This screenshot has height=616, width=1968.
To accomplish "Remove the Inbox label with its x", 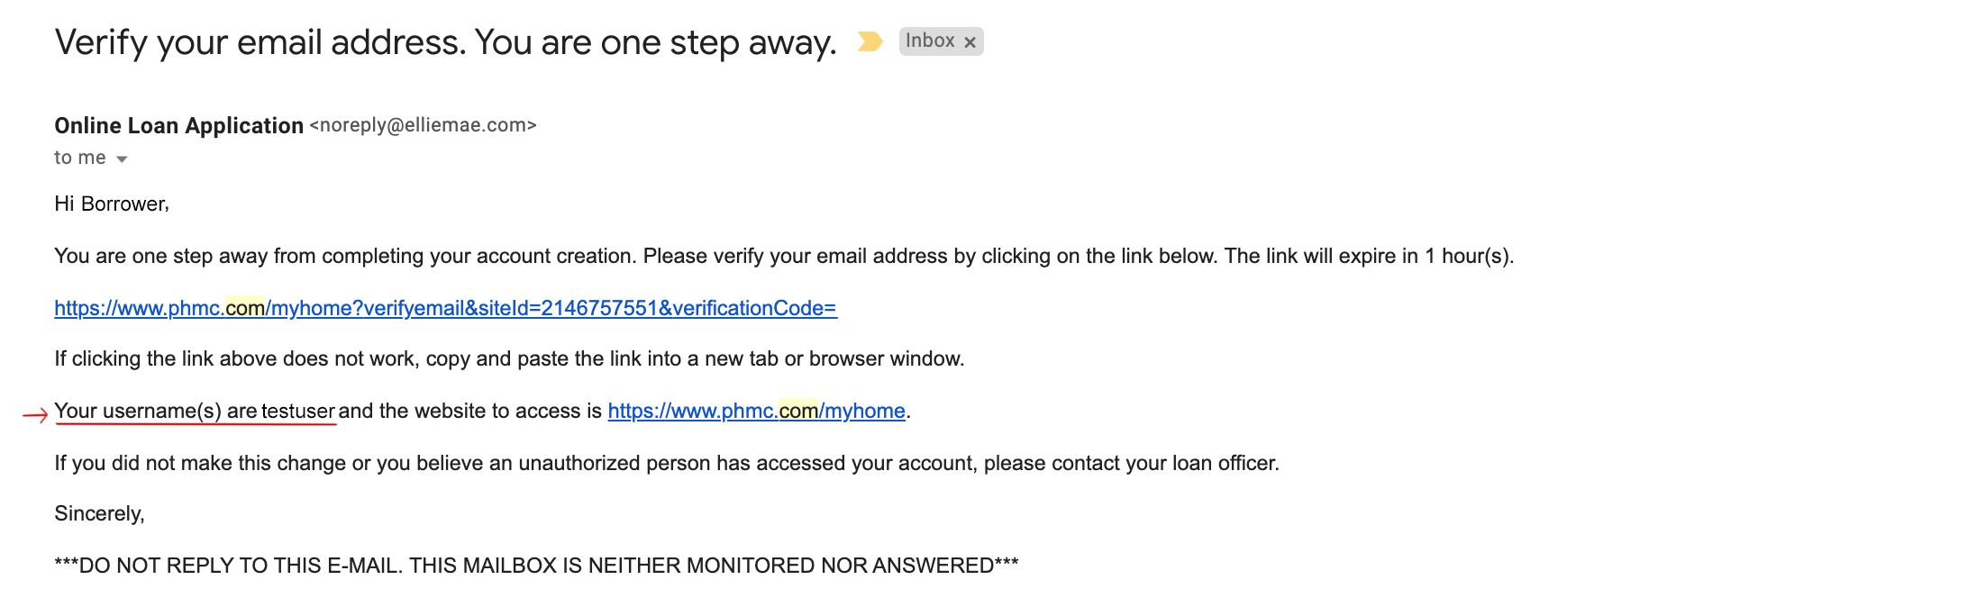I will pyautogui.click(x=970, y=42).
